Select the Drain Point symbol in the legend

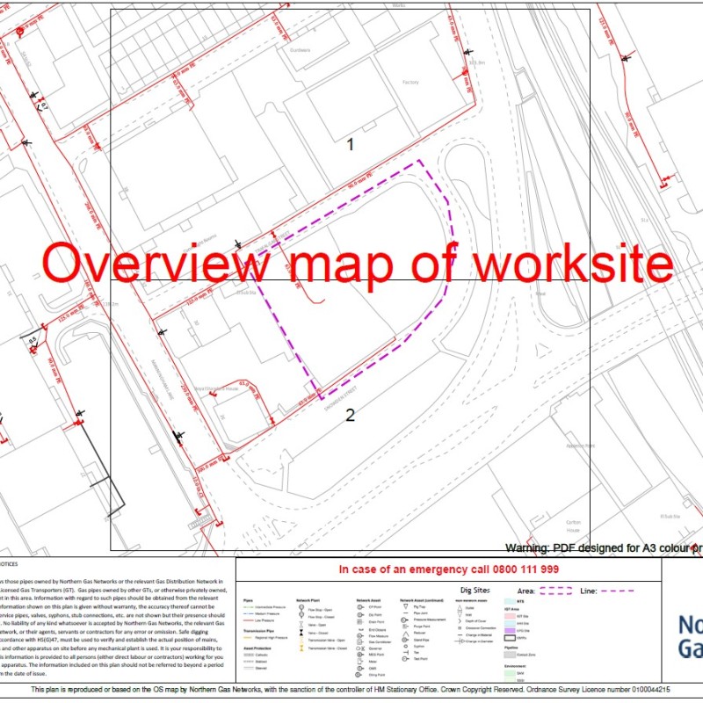tap(359, 620)
